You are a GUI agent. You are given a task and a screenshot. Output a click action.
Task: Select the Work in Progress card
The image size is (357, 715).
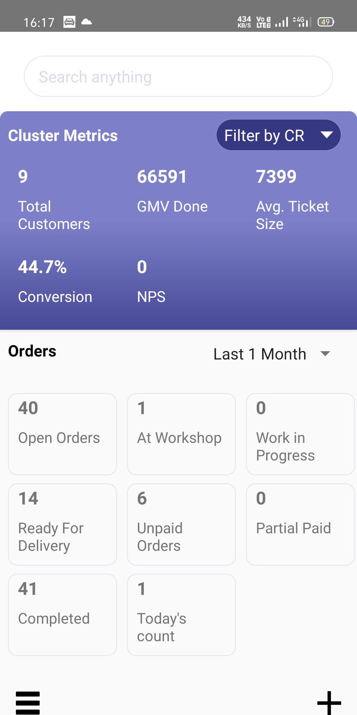(300, 434)
